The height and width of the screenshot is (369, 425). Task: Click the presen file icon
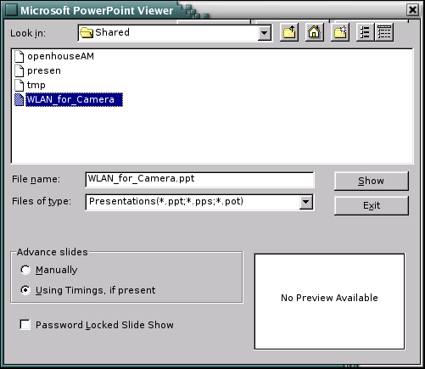20,70
